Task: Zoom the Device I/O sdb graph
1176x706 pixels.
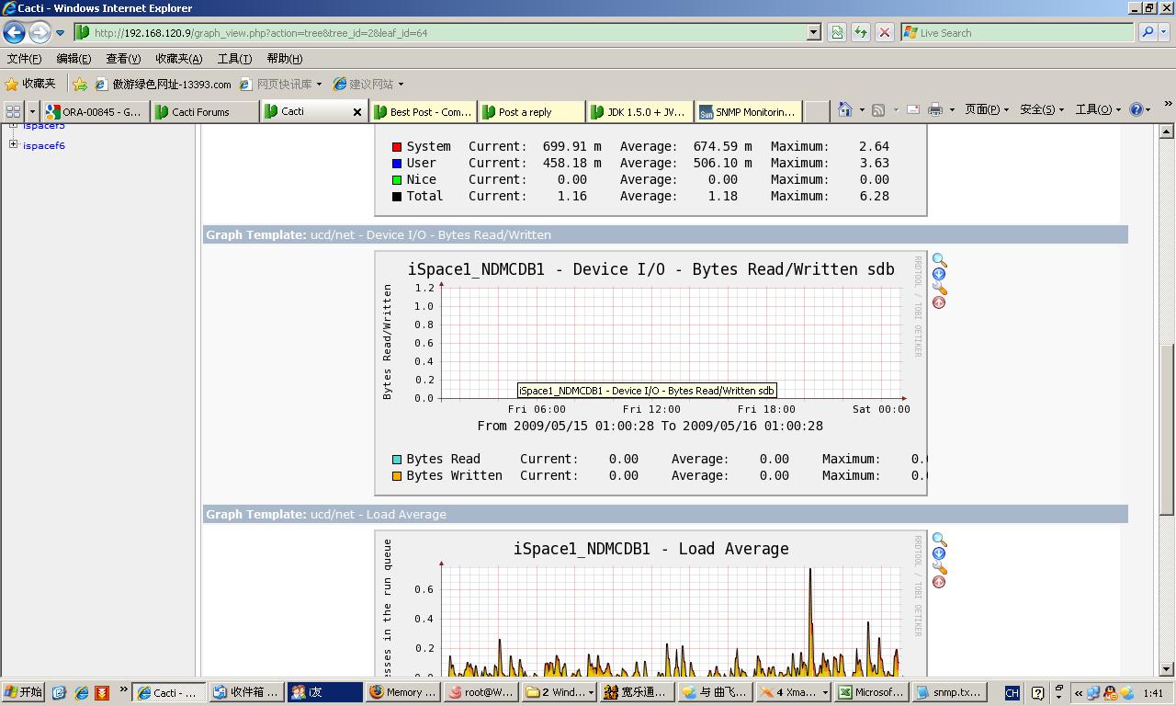Action: [x=939, y=260]
